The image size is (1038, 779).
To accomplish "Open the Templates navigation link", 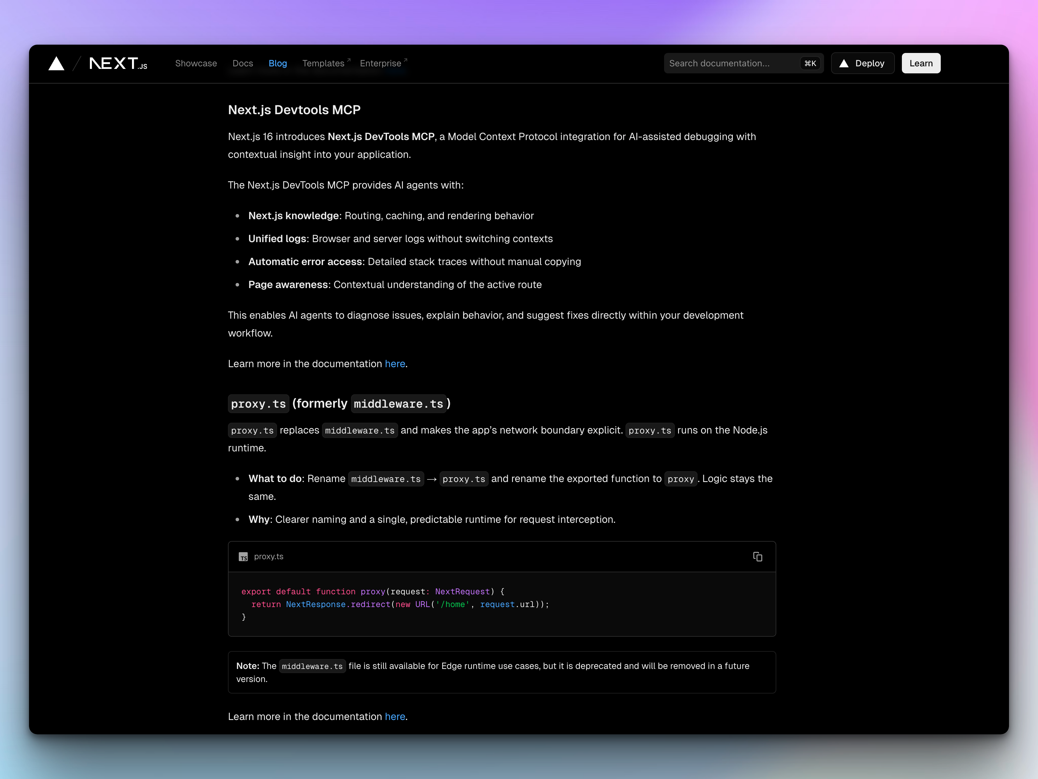I will tap(323, 63).
